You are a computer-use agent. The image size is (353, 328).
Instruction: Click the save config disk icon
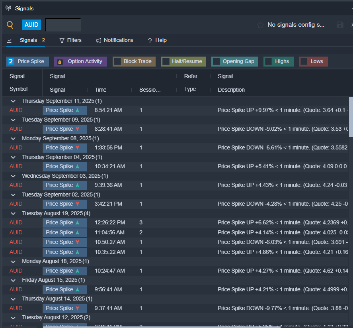(340, 25)
